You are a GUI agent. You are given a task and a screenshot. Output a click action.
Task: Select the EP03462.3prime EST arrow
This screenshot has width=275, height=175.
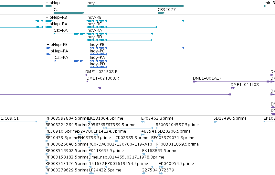click(143, 122)
